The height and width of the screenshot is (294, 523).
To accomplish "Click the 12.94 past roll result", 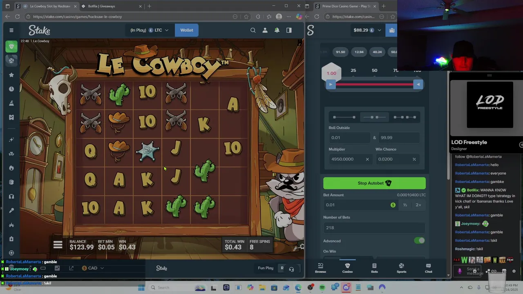I will (x=359, y=52).
